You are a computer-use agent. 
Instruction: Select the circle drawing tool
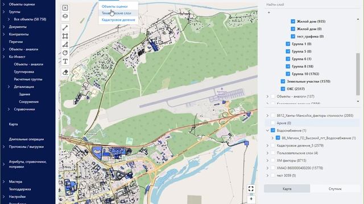65,53
